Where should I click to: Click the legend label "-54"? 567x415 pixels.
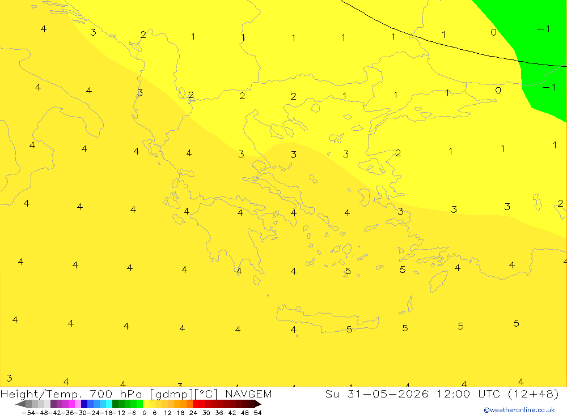click(x=28, y=413)
